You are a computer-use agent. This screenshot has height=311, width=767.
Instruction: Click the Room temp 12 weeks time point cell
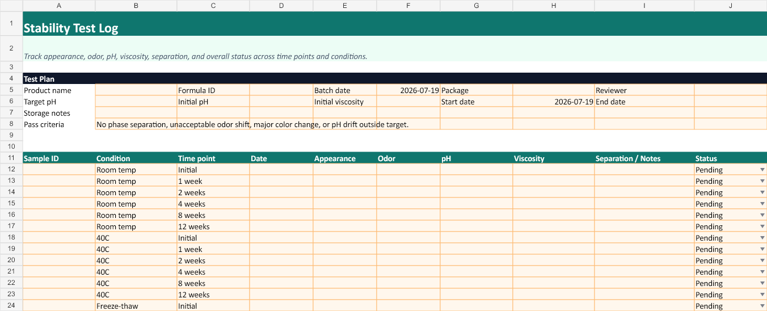click(213, 226)
